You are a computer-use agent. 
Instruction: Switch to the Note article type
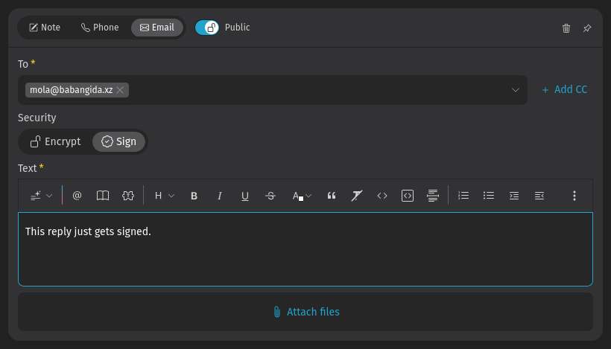(x=45, y=28)
